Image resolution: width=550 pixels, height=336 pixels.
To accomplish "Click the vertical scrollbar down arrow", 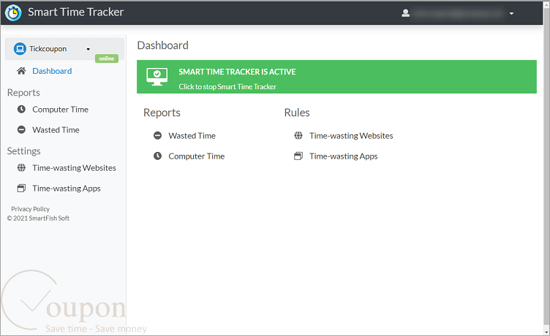I will pos(546,332).
